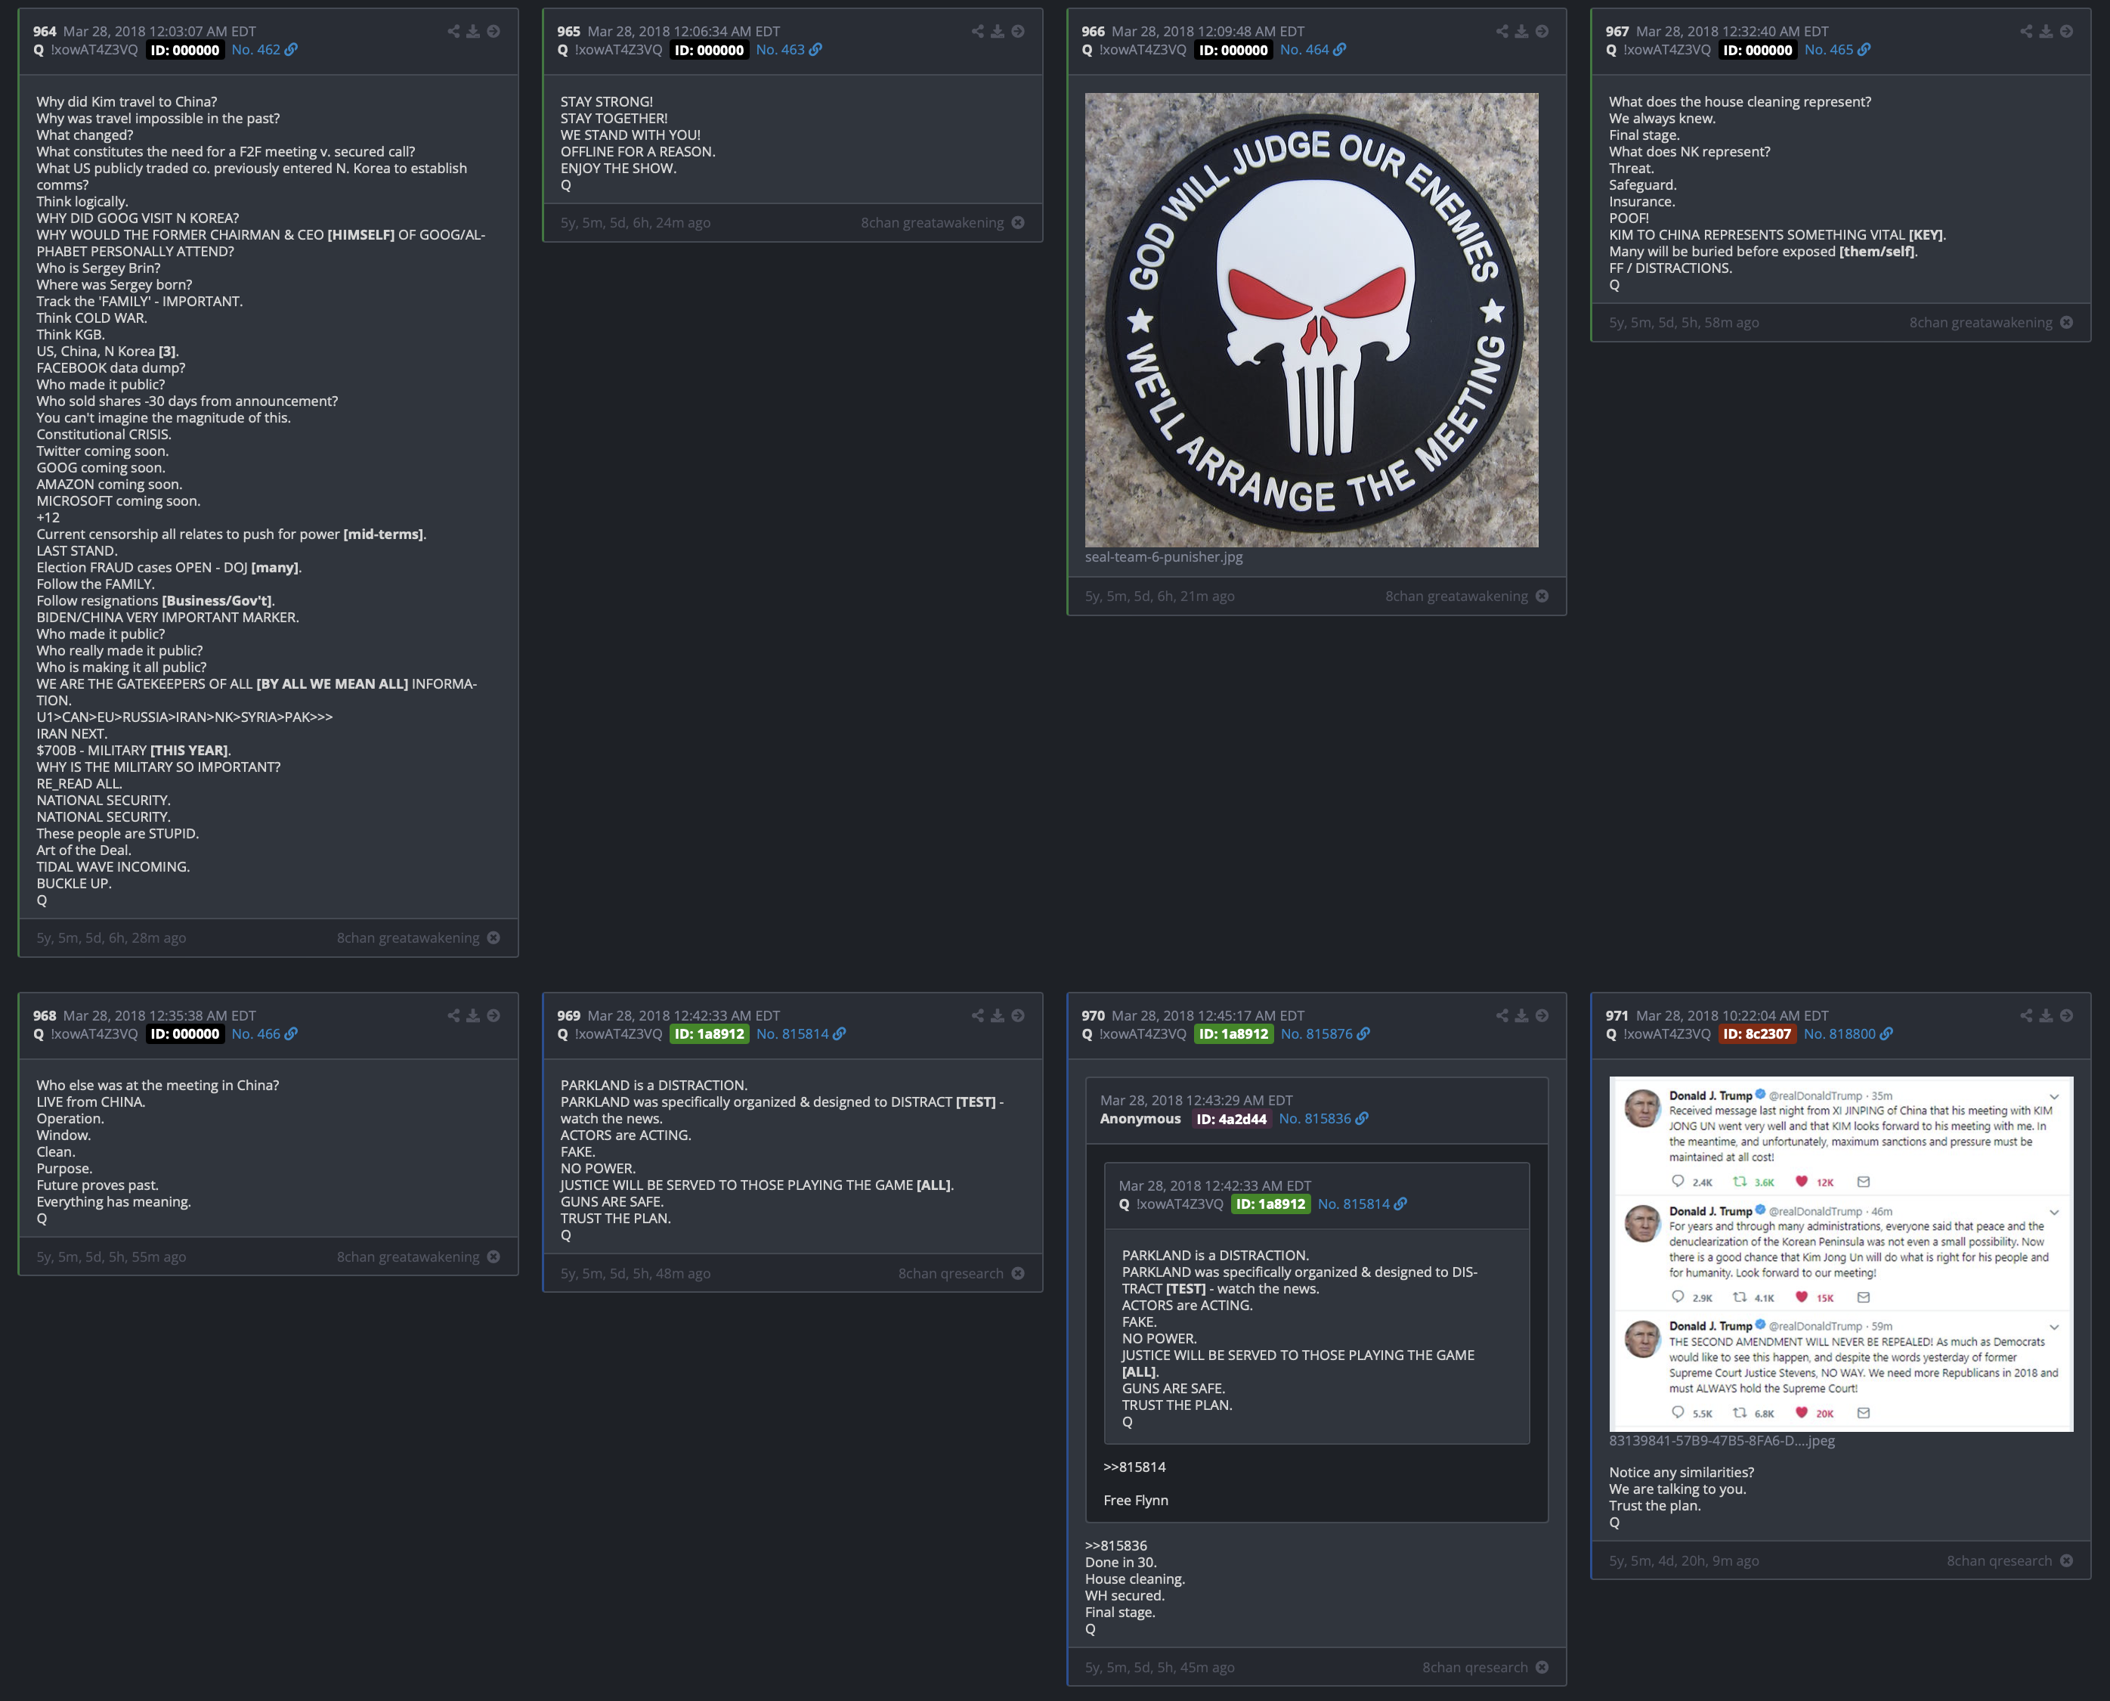Click ID: 1a8912 badge in post 969 header

pyautogui.click(x=709, y=1033)
